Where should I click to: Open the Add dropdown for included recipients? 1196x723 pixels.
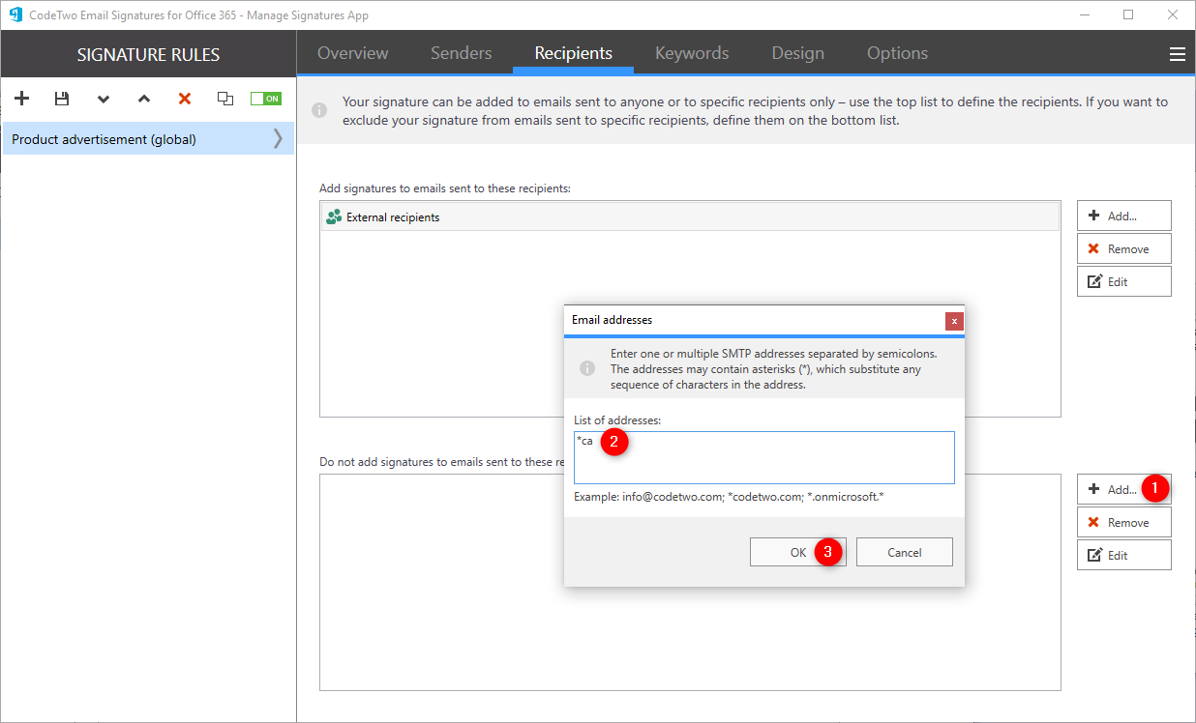1123,215
